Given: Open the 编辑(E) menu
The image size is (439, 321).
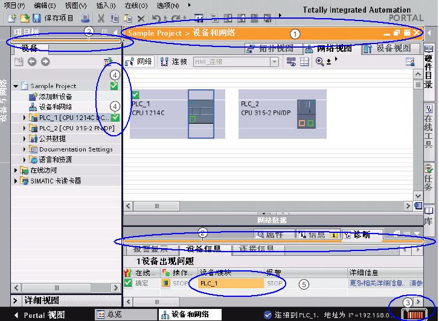Looking at the screenshot, I should 45,5.
